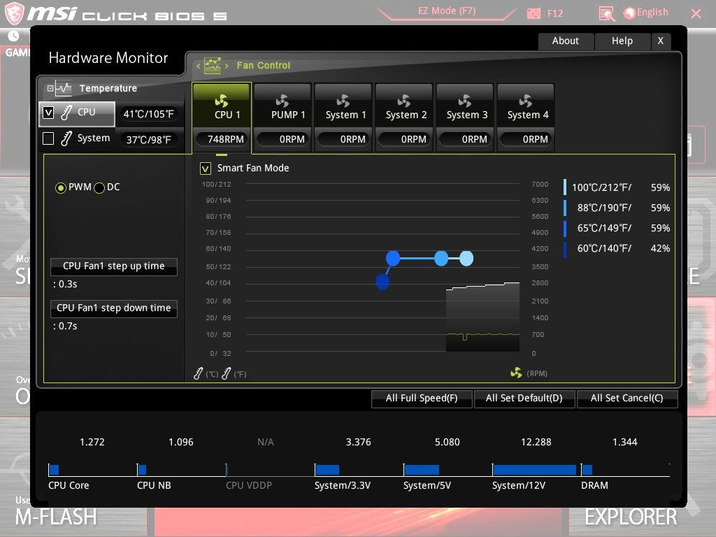Click the System thermometer icon
The height and width of the screenshot is (537, 716).
click(x=66, y=138)
